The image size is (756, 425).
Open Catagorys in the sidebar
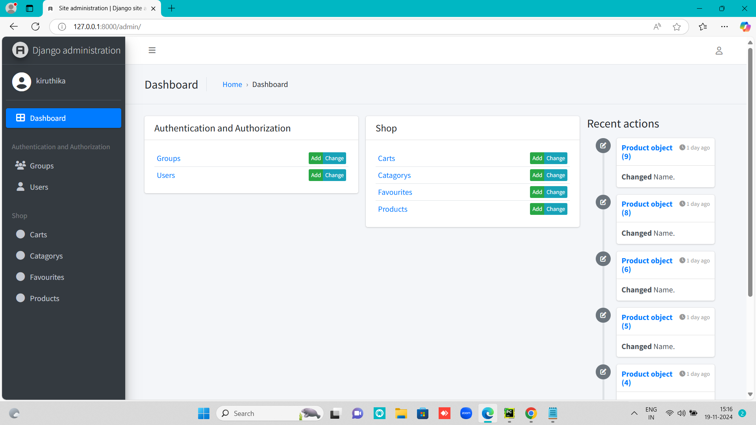click(x=63, y=256)
